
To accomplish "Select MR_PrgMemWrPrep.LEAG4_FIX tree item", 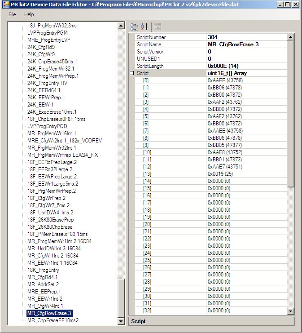I will [x=63, y=155].
